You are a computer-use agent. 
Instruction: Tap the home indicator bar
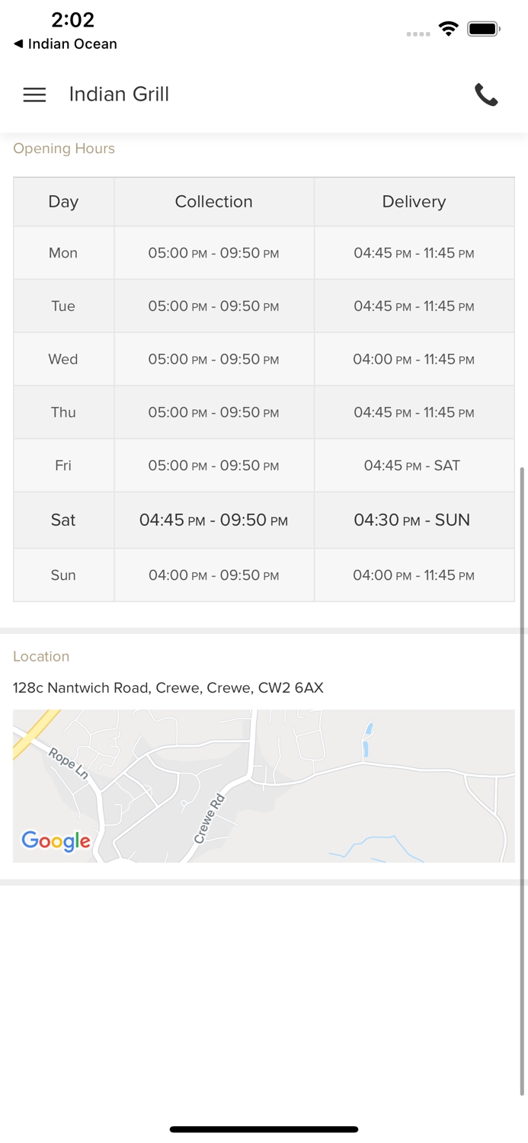264,1129
